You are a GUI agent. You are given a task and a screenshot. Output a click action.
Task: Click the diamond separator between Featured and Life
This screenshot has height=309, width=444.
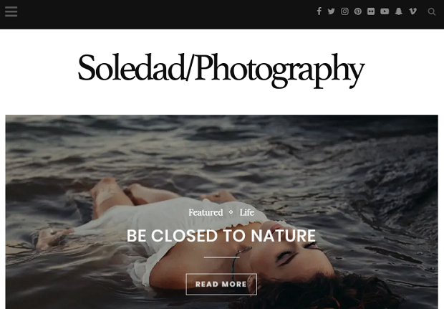[x=231, y=212]
